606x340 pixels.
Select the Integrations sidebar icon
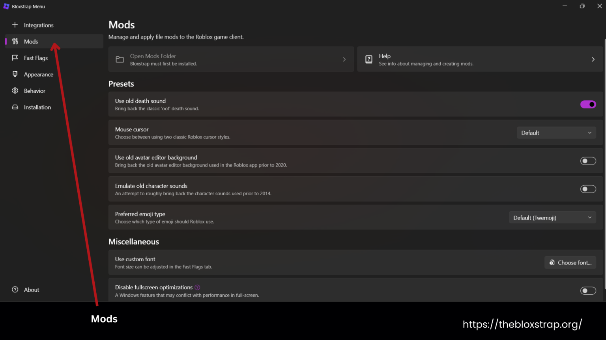(x=15, y=25)
